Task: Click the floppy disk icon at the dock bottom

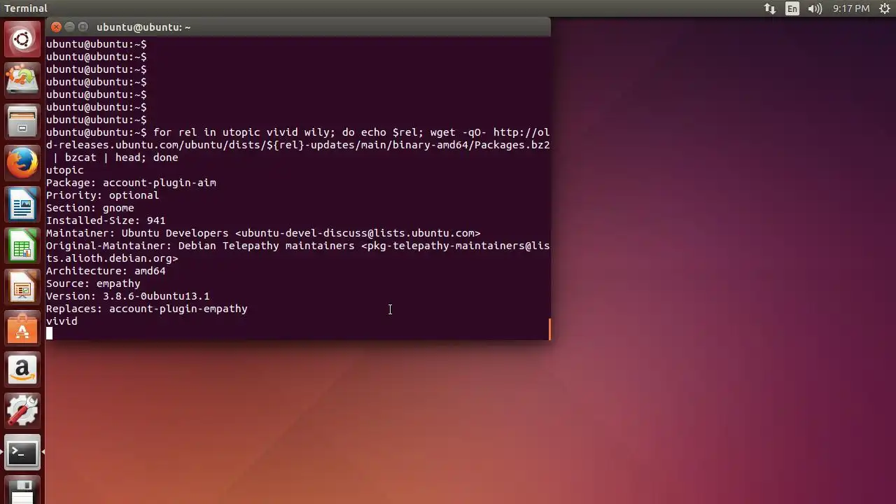Action: click(x=22, y=491)
